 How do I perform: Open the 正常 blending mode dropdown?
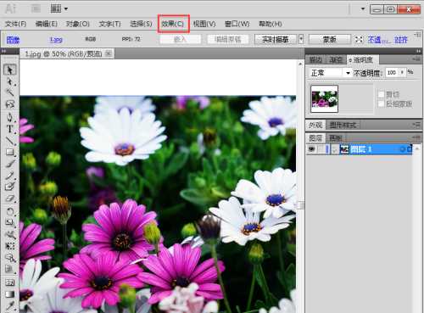click(330, 73)
